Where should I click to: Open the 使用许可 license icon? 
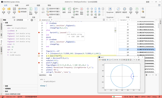click(x=118, y=9)
